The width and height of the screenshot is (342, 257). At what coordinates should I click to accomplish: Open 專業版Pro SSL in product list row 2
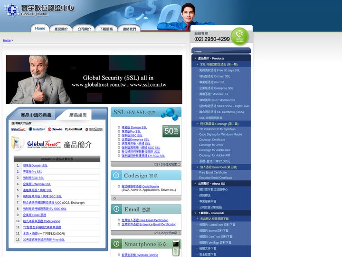click(x=32, y=171)
